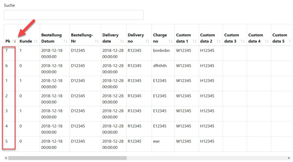This screenshot has width=293, height=162.
Task: Sort by Charge no arrows icon
Action: (x=170, y=41)
